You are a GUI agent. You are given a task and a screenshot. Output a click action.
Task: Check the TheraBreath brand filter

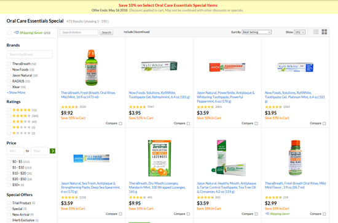[9, 64]
